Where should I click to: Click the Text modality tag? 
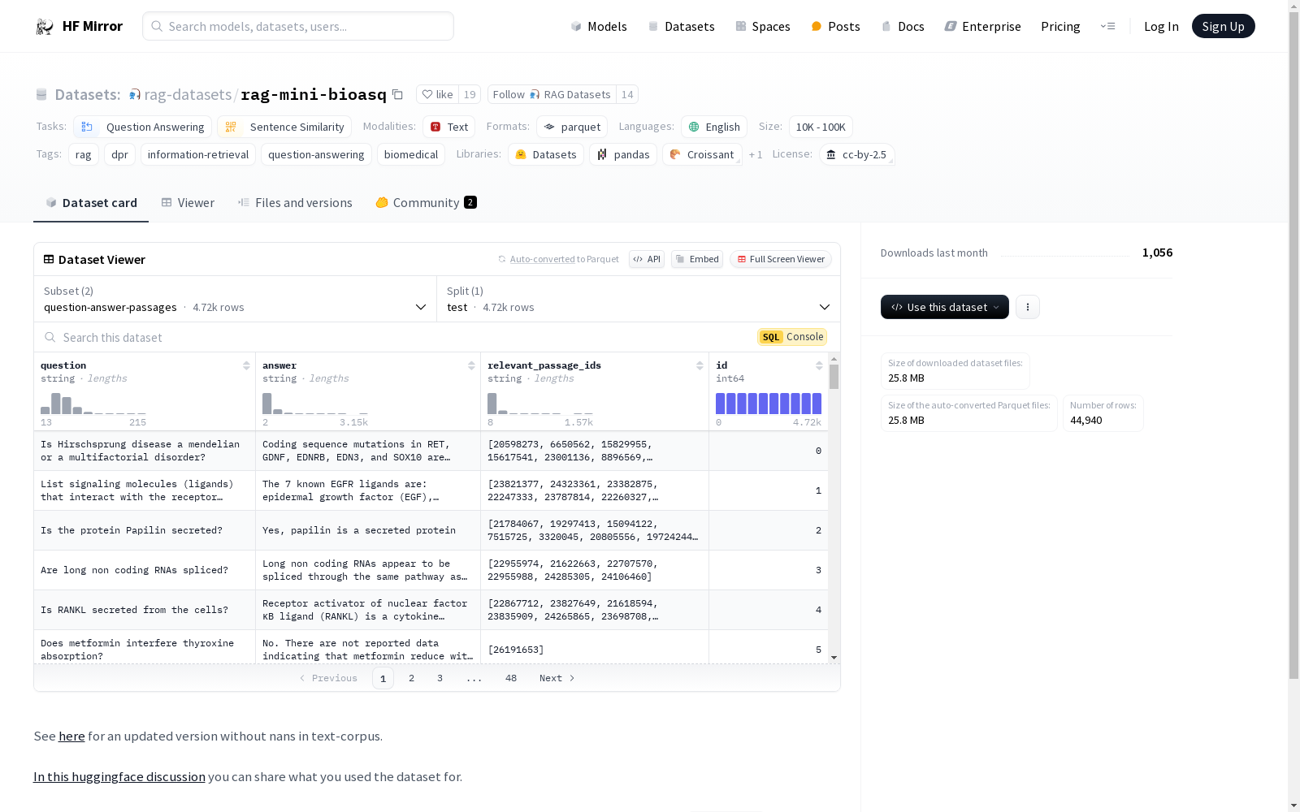(449, 127)
